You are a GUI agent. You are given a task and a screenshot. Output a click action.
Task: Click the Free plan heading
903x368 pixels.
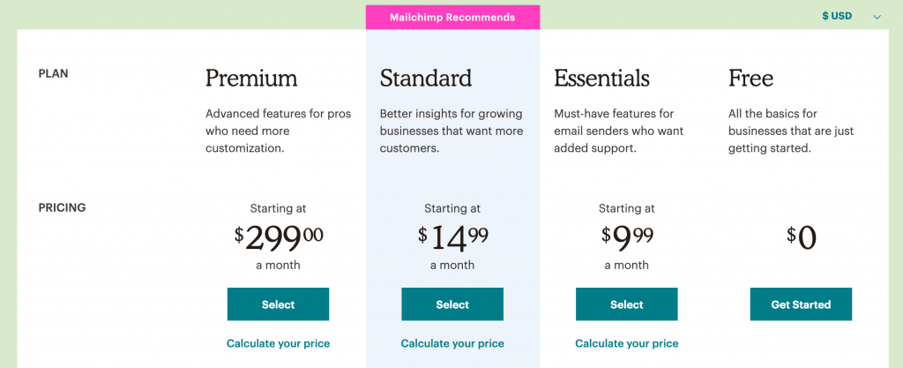pos(750,79)
